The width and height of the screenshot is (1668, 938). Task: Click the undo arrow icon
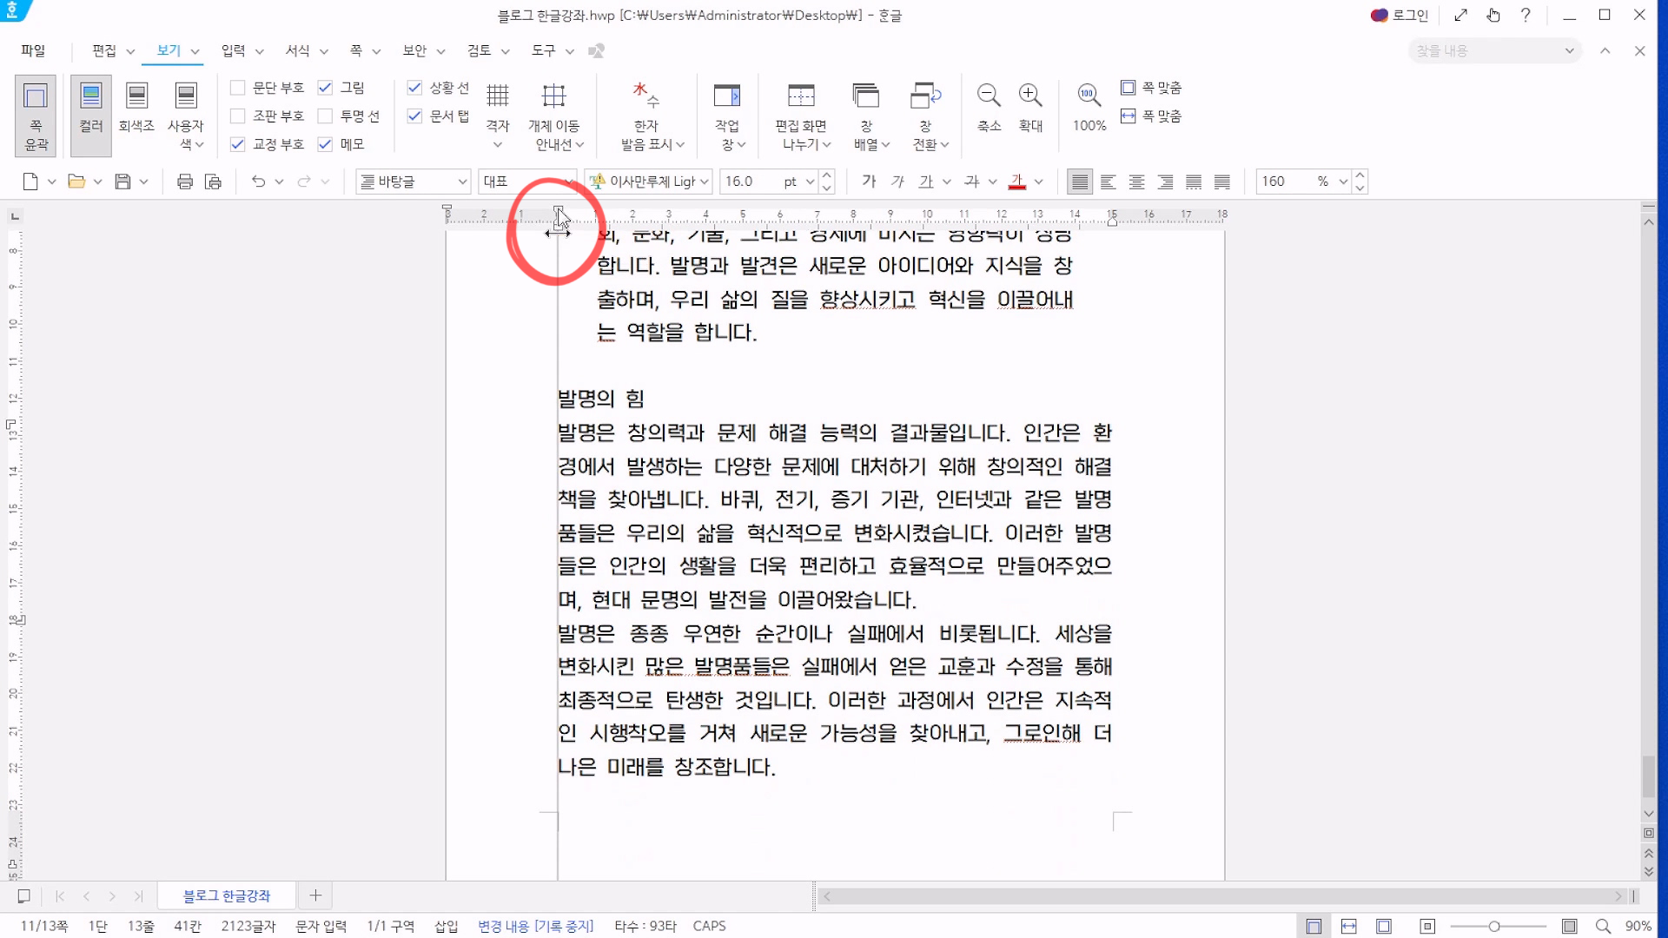click(x=258, y=182)
